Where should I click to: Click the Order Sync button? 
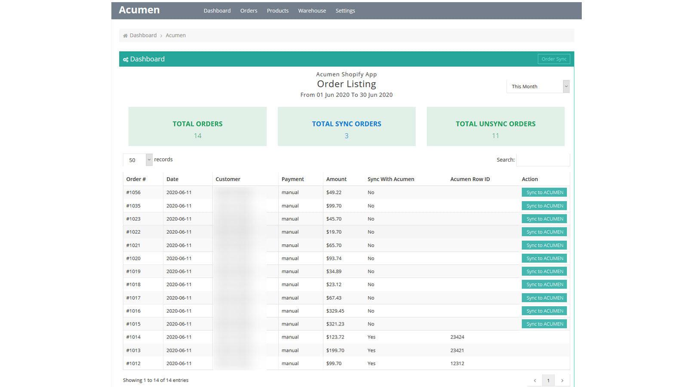click(554, 59)
